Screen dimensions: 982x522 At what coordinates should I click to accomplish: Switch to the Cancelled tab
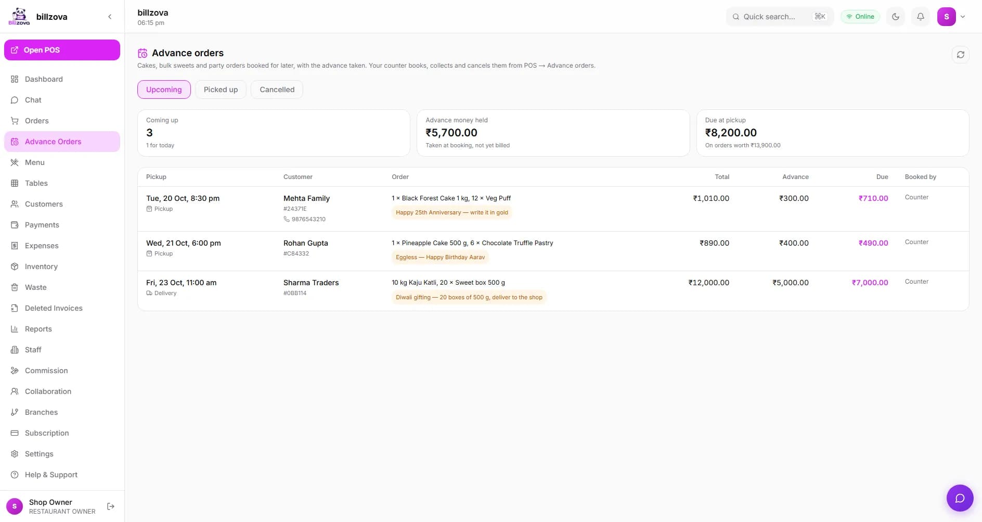pyautogui.click(x=277, y=90)
